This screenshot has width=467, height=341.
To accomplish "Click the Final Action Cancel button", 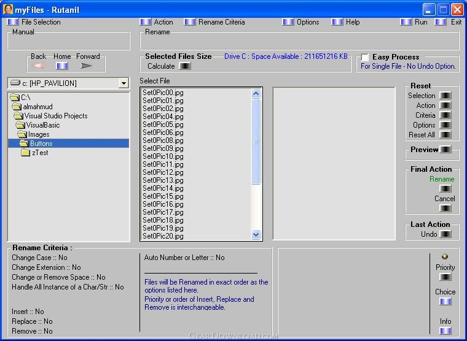I will coord(445,209).
